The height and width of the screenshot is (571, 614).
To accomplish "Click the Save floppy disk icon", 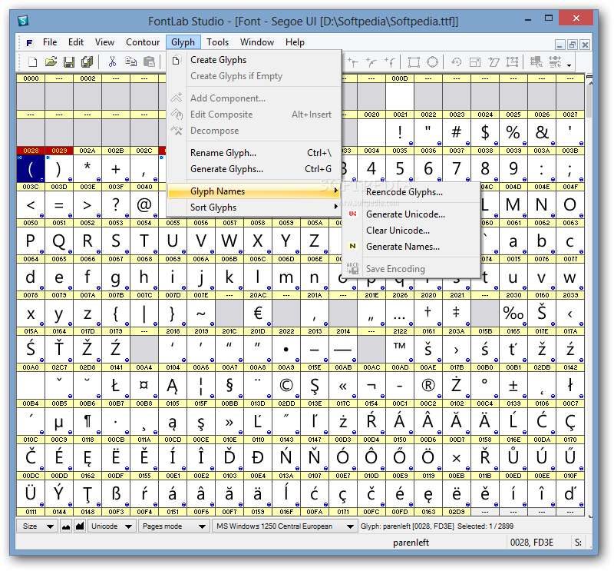I will coord(69,62).
